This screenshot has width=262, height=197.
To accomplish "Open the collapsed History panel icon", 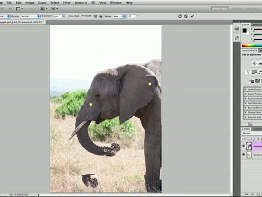I will (237, 29).
